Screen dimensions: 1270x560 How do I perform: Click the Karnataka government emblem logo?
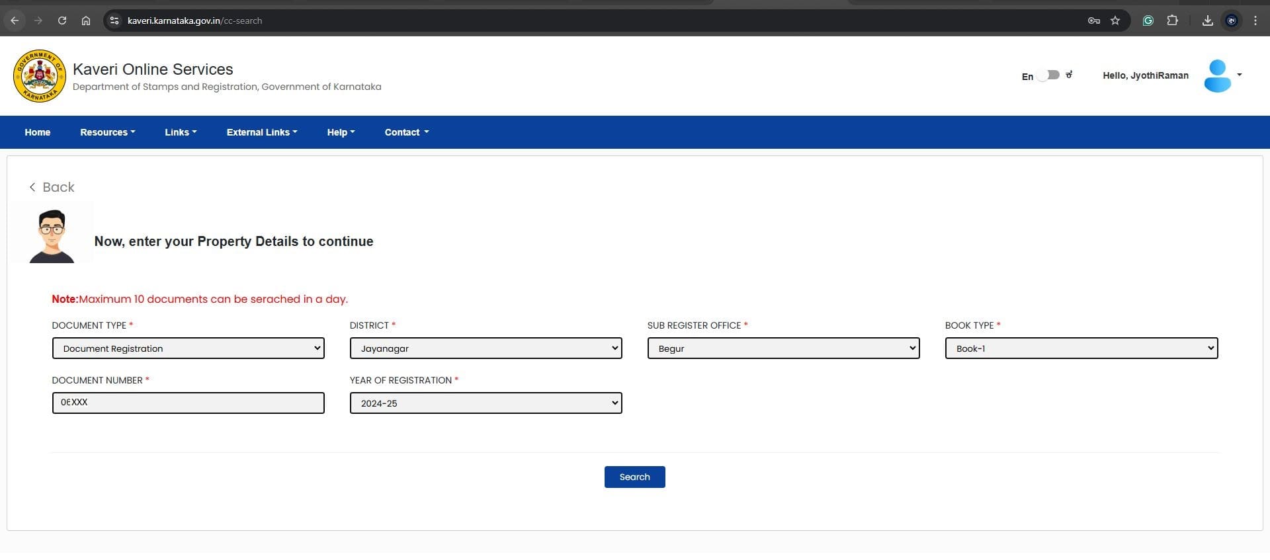(x=40, y=76)
